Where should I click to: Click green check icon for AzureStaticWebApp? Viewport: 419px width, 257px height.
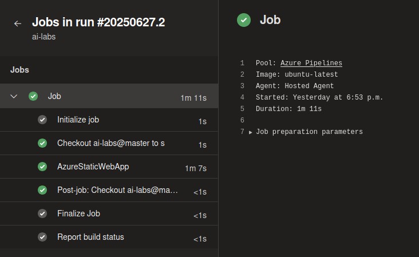point(42,167)
